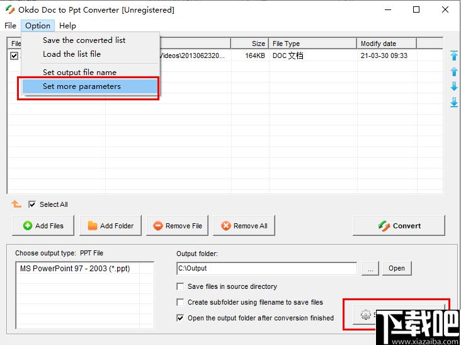Choose Load the list file
Image resolution: width=461 pixels, height=345 pixels.
pyautogui.click(x=72, y=54)
